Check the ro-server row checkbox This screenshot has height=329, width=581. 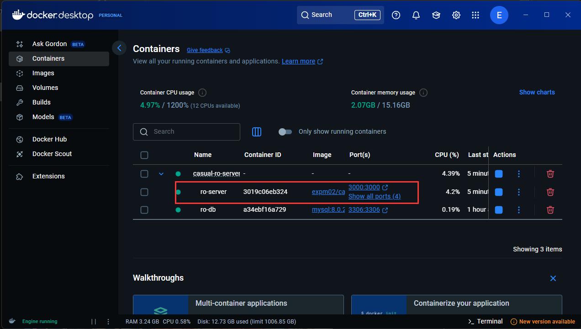pos(144,192)
